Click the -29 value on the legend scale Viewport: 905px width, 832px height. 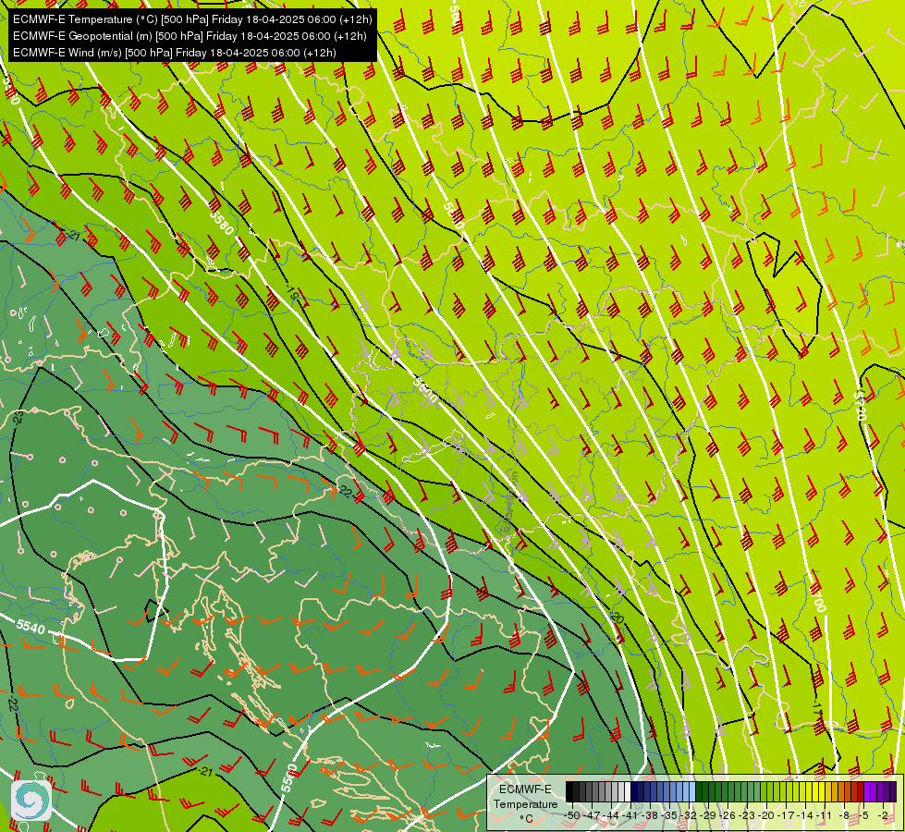pos(708,815)
